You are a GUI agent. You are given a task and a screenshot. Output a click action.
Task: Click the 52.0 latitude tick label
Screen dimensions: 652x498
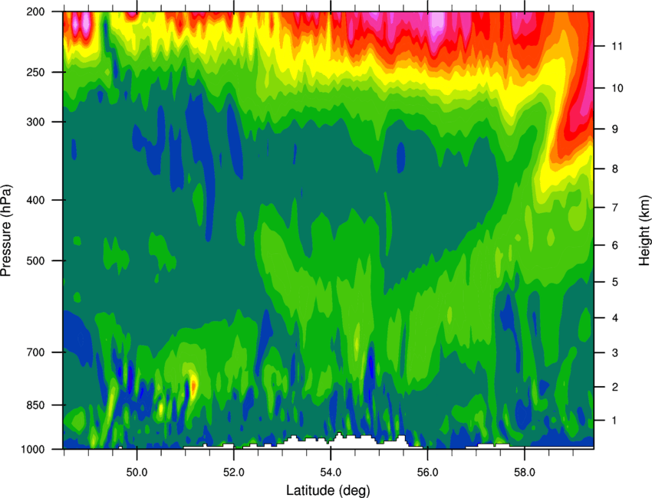coord(234,472)
